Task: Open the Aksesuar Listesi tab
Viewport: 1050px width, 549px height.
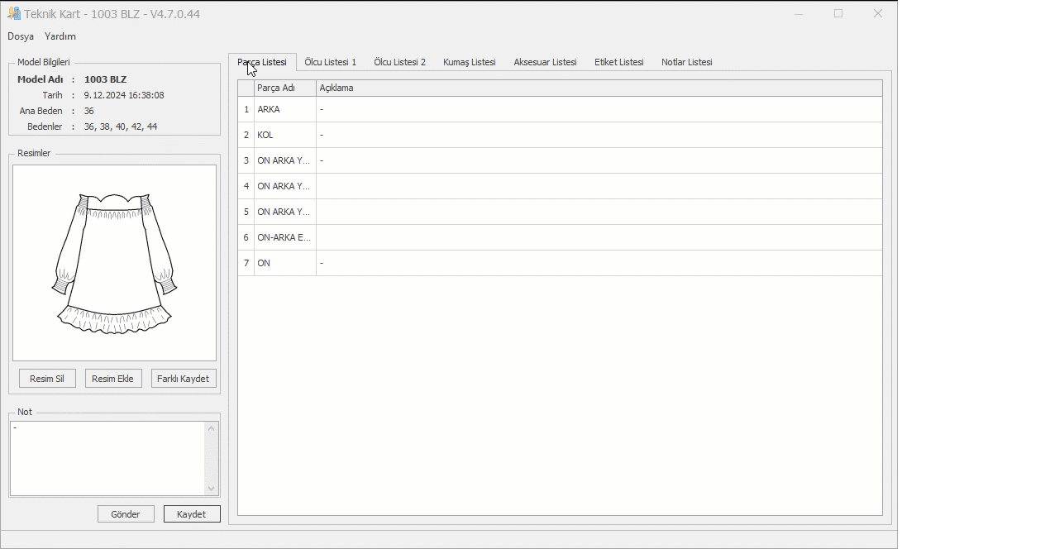Action: click(545, 62)
